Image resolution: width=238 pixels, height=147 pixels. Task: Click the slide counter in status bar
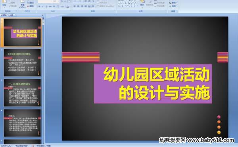pyautogui.click(x=6, y=146)
